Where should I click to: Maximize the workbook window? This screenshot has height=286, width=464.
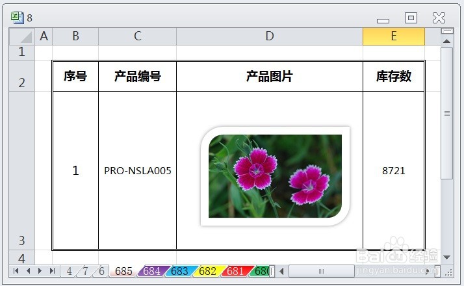411,18
